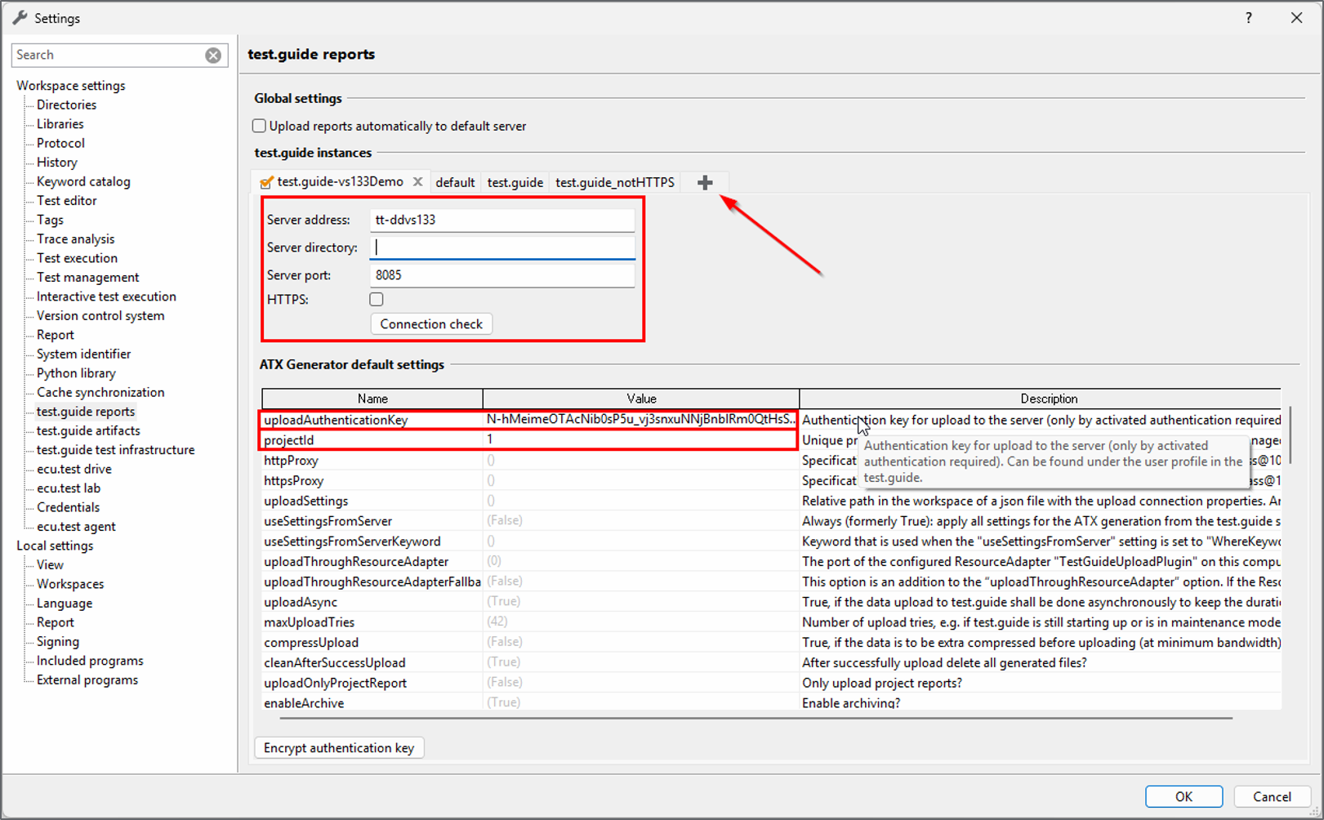Image resolution: width=1324 pixels, height=820 pixels.
Task: Open Version control system settings
Action: pyautogui.click(x=100, y=315)
